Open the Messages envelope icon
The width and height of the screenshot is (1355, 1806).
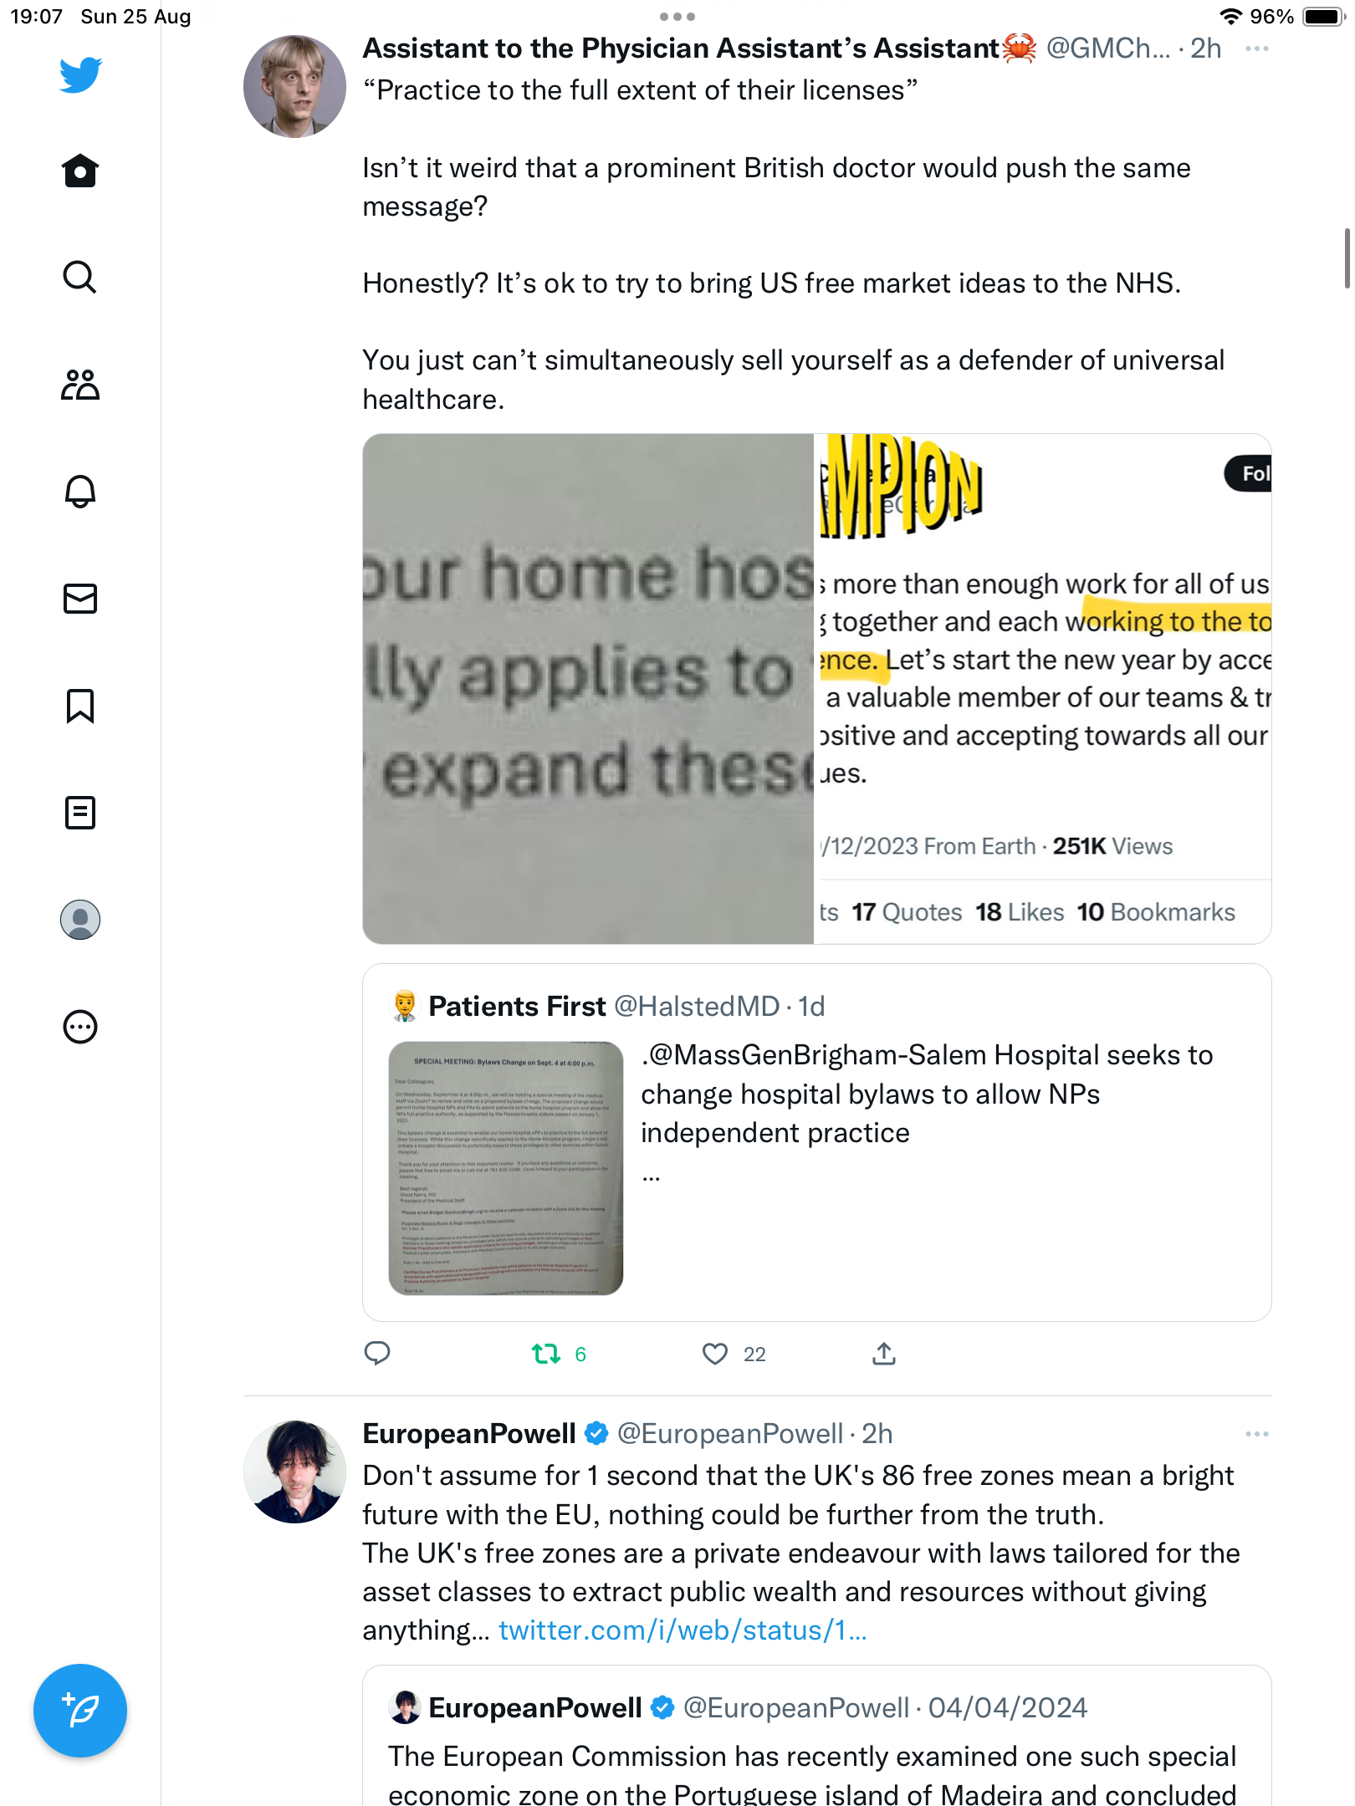pos(80,599)
